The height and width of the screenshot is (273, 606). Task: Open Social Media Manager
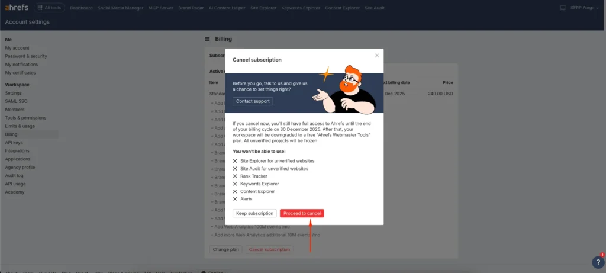point(120,8)
